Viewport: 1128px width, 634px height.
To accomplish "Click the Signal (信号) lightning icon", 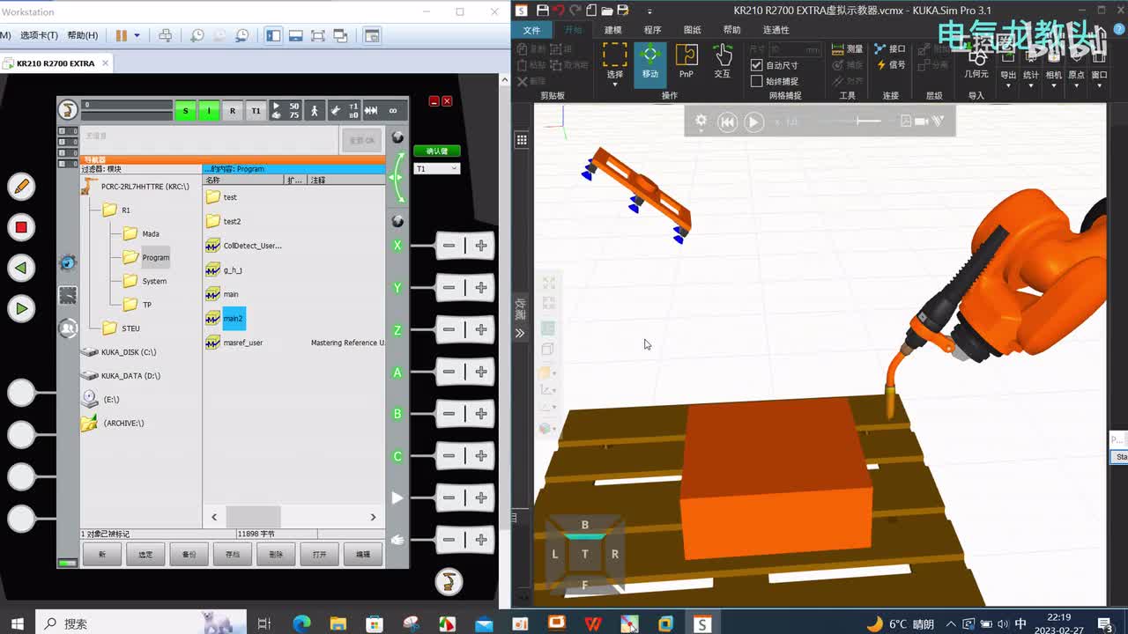I will [890, 65].
